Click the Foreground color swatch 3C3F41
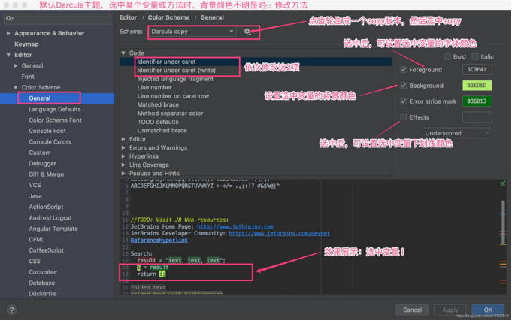 pos(477,70)
